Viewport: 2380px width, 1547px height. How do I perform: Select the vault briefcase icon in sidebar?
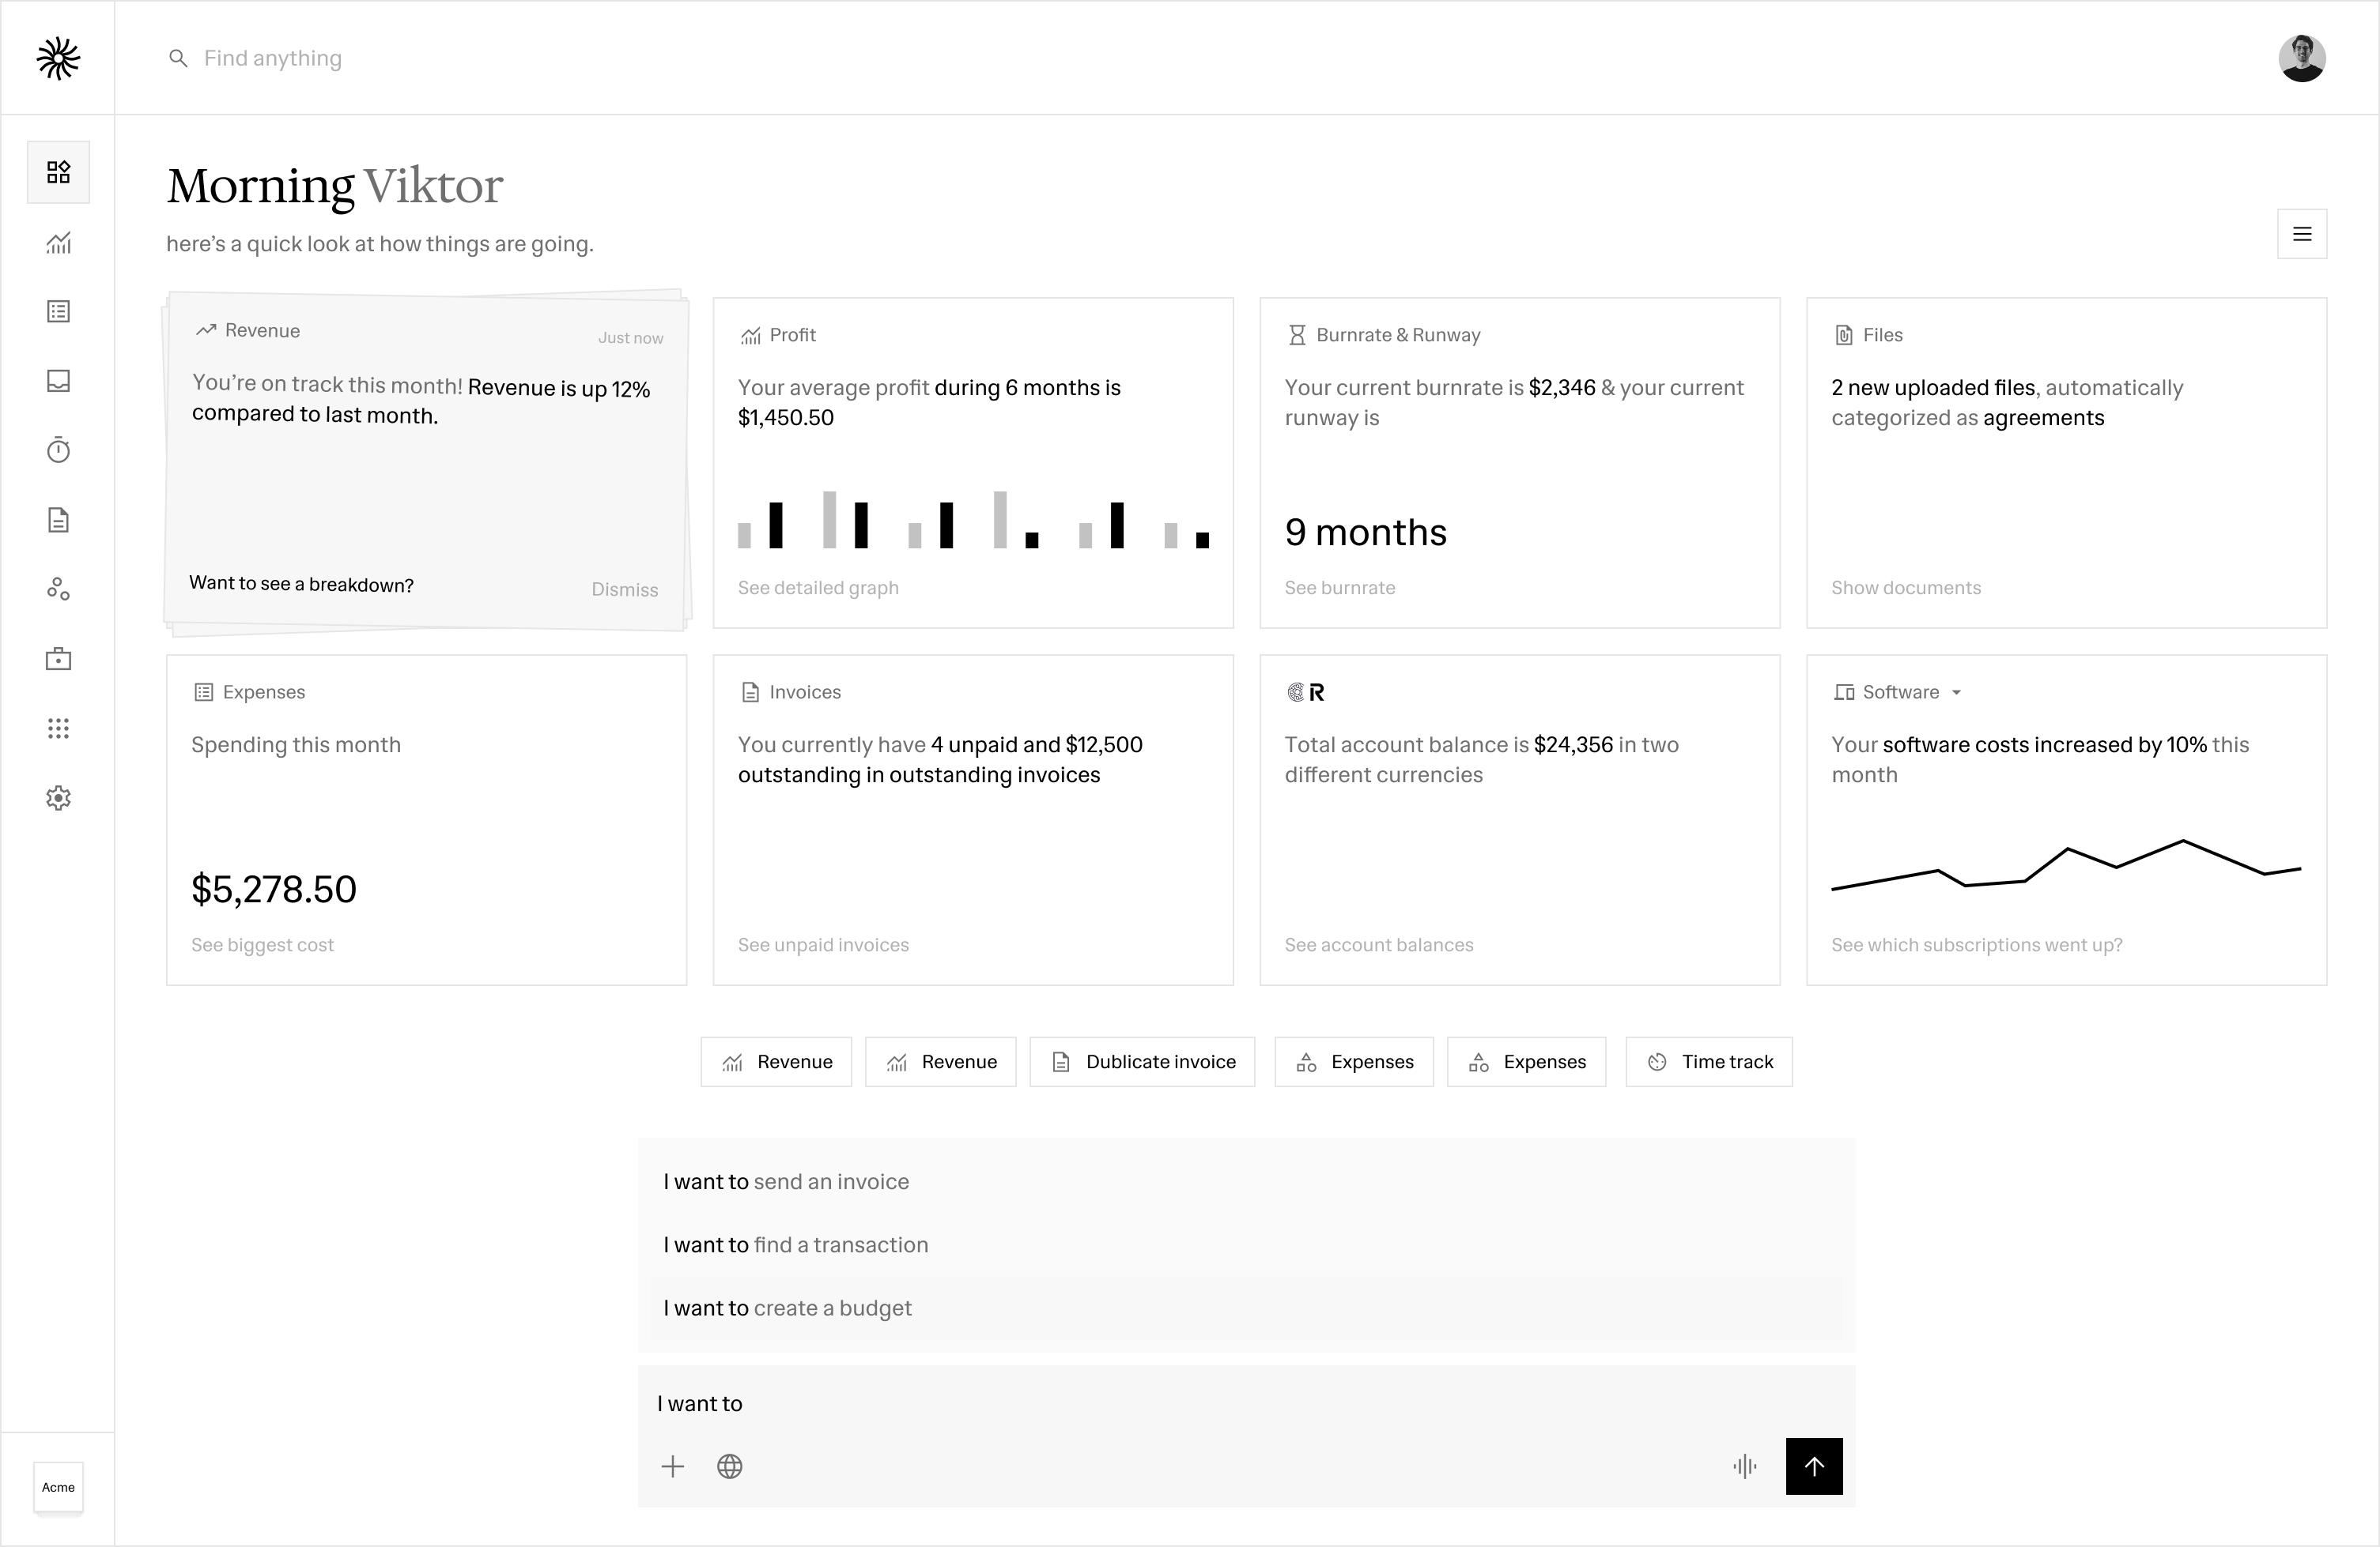58,657
